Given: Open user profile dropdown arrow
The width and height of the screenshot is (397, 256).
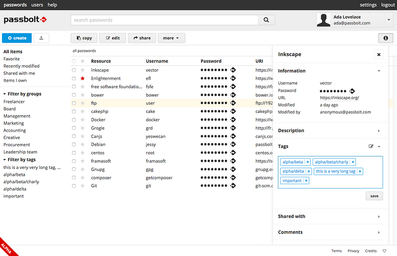Looking at the screenshot, I should [x=389, y=20].
